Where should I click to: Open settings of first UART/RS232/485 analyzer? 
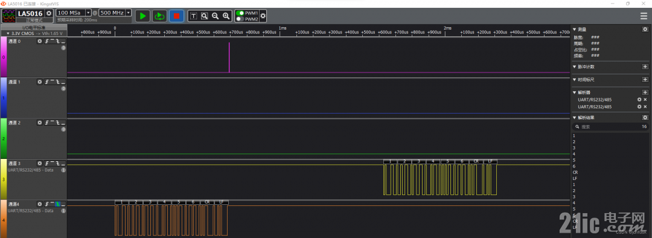(x=639, y=100)
